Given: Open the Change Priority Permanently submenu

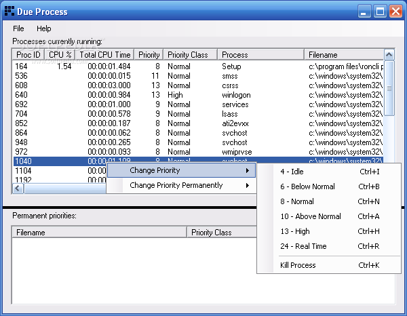Looking at the screenshot, I should click(181, 185).
